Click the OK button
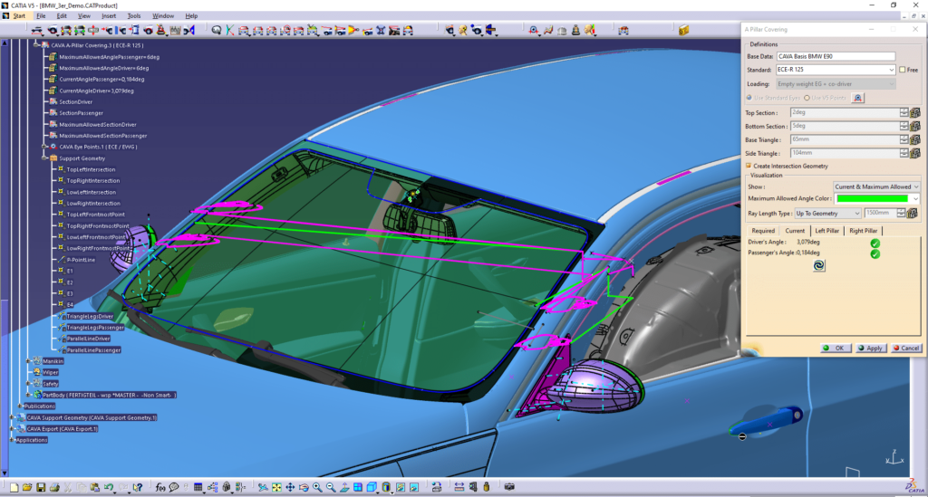This screenshot has height=497, width=928. click(x=836, y=348)
